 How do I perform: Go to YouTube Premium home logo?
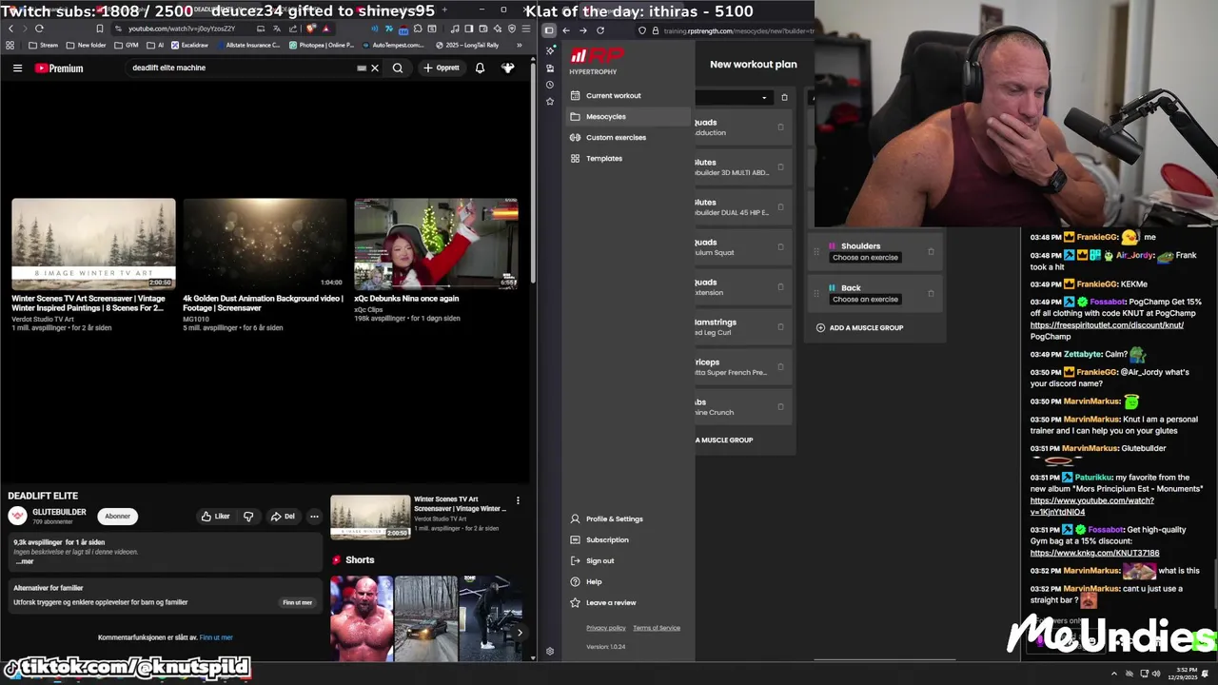tap(59, 68)
